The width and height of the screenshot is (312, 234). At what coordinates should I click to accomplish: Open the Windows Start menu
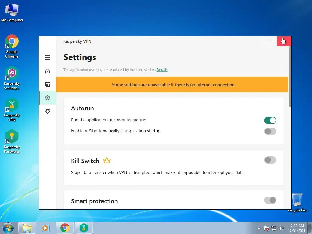8,228
